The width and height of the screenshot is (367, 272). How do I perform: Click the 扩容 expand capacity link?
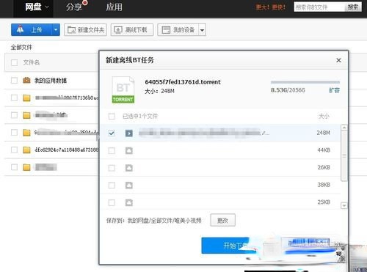[x=334, y=90]
